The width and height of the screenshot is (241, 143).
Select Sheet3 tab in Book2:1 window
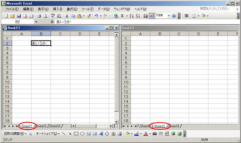tap(55, 126)
